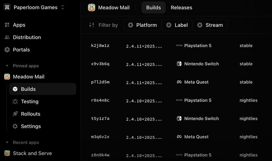Open Rollouts in the sidebar
Screen dimensions: 272x161
31,114
